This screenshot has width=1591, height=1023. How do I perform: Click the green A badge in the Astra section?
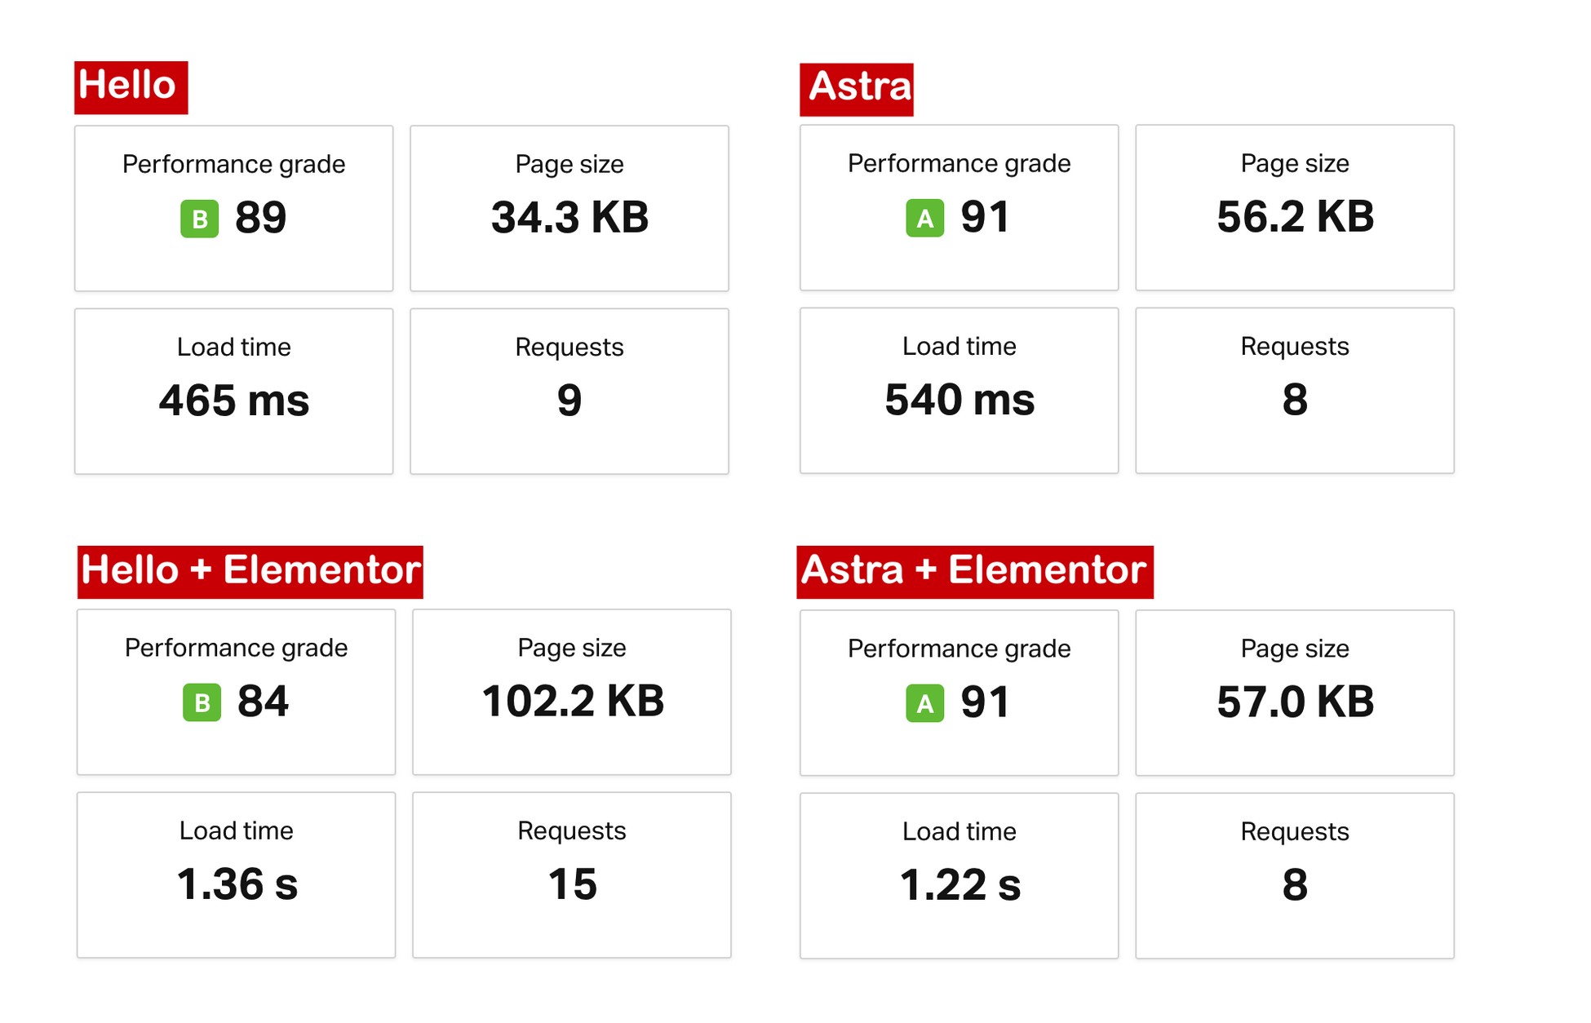(924, 218)
